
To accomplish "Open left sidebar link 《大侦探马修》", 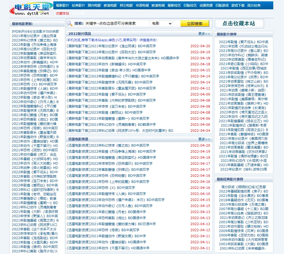I will 35,159.
